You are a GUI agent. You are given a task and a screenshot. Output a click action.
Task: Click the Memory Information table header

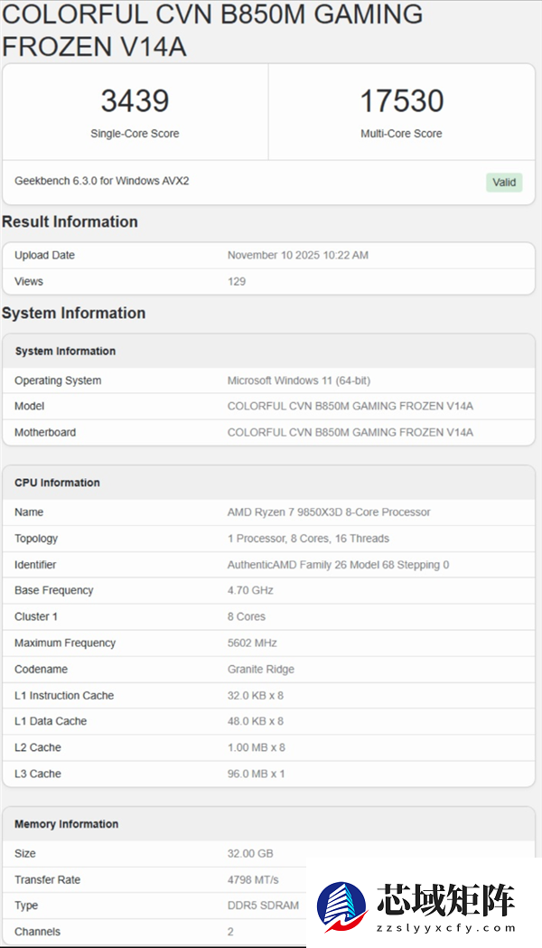click(x=66, y=824)
